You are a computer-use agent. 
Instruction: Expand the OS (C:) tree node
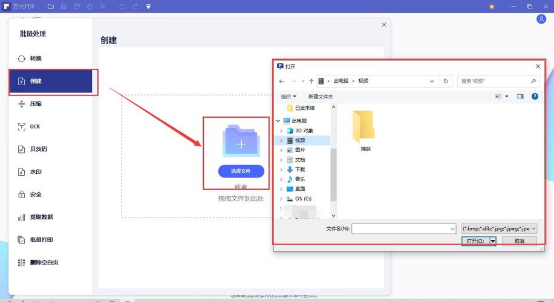pos(281,199)
